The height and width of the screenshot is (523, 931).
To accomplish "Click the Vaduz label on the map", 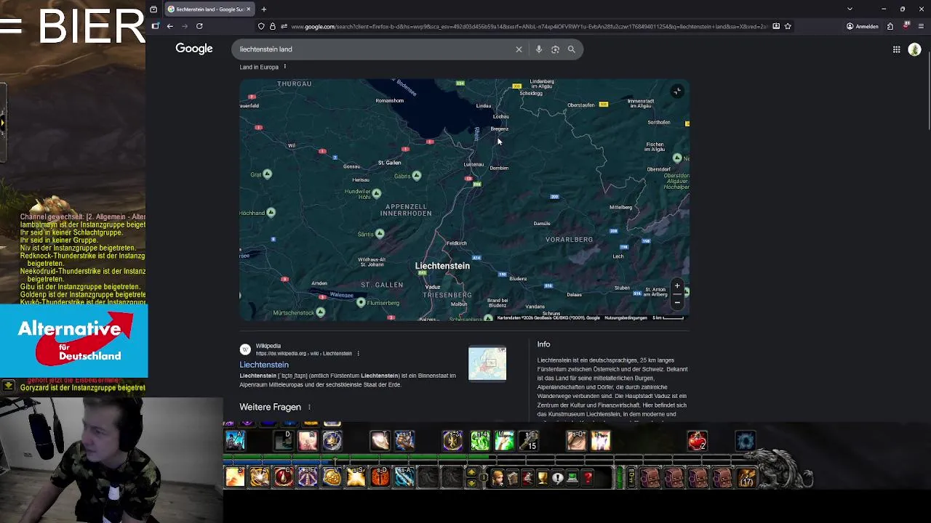I will tap(433, 287).
